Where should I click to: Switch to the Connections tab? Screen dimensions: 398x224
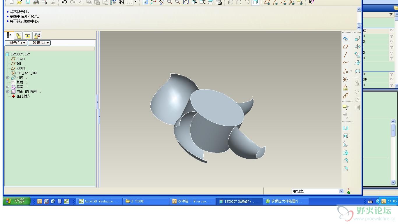pos(37,36)
